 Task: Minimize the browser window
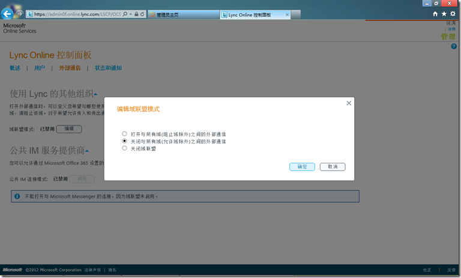tap(427, 3)
